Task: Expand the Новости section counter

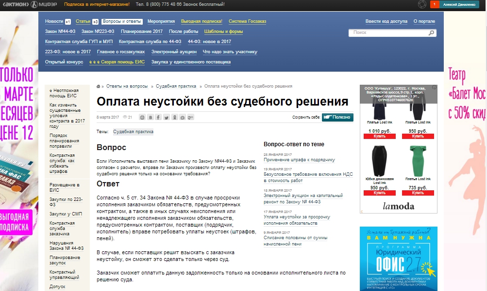Action: [67, 20]
